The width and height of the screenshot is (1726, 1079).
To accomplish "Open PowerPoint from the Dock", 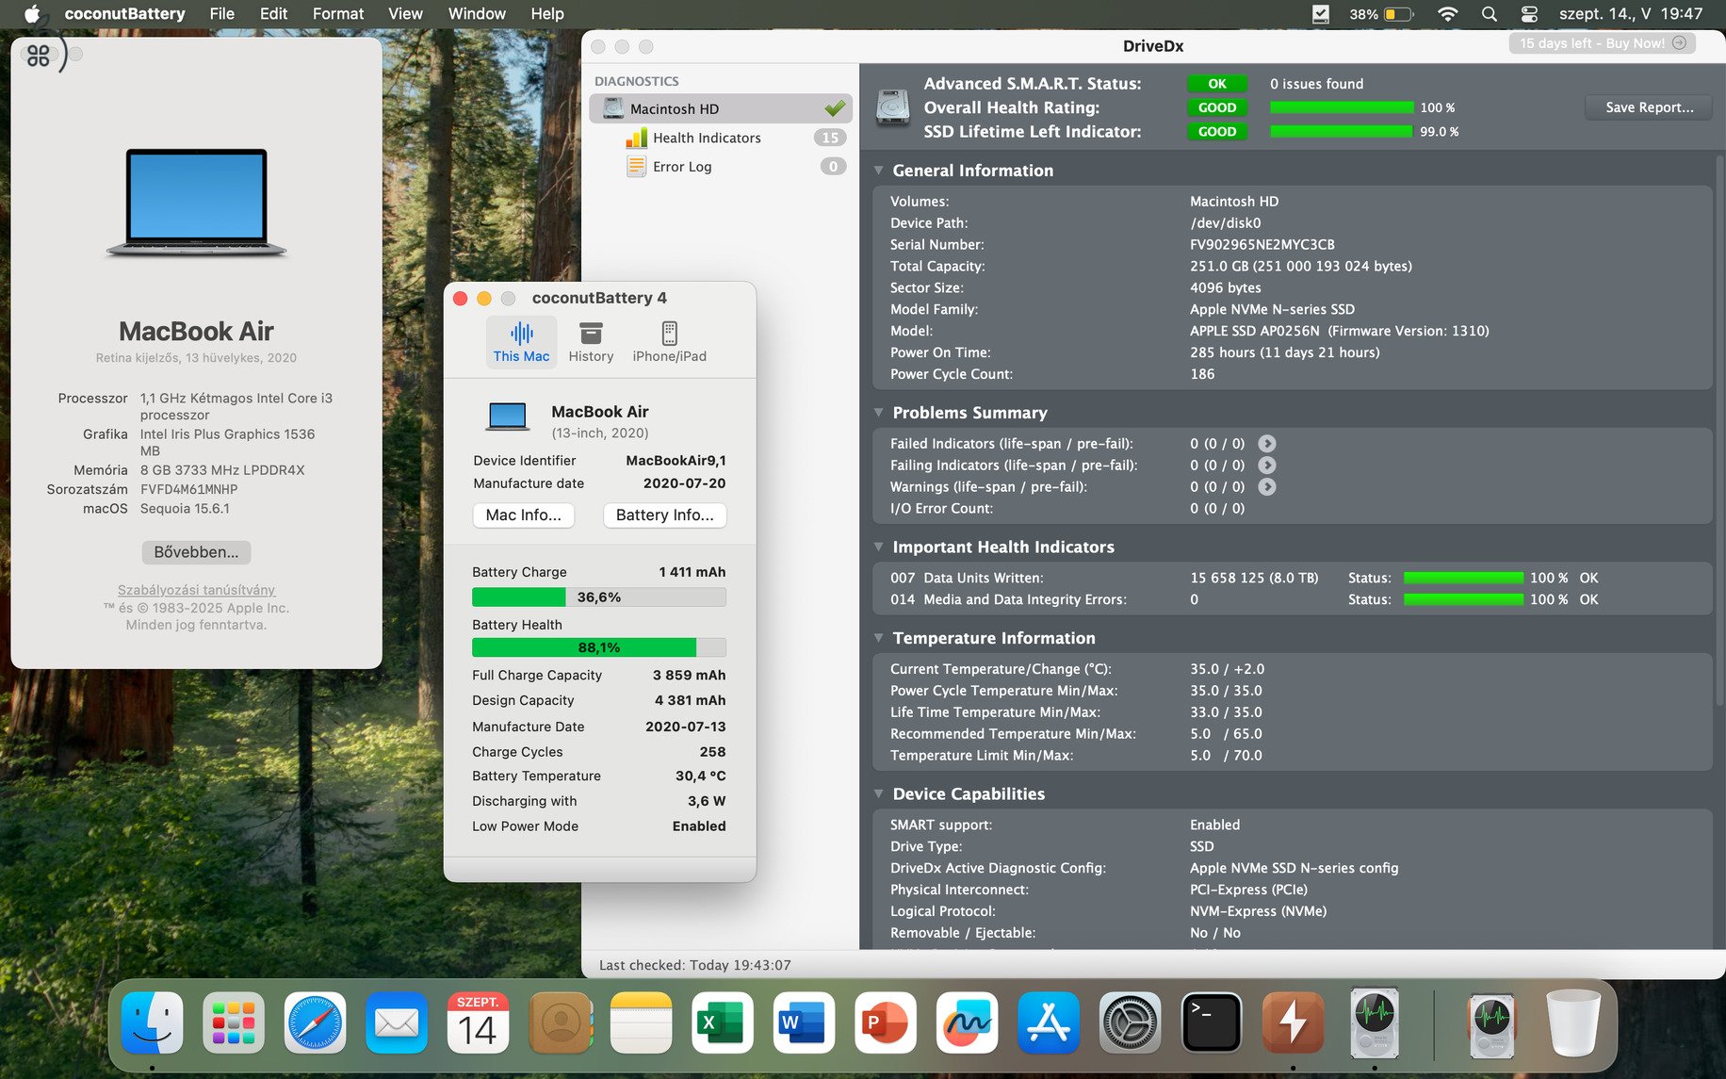I will pos(886,1023).
